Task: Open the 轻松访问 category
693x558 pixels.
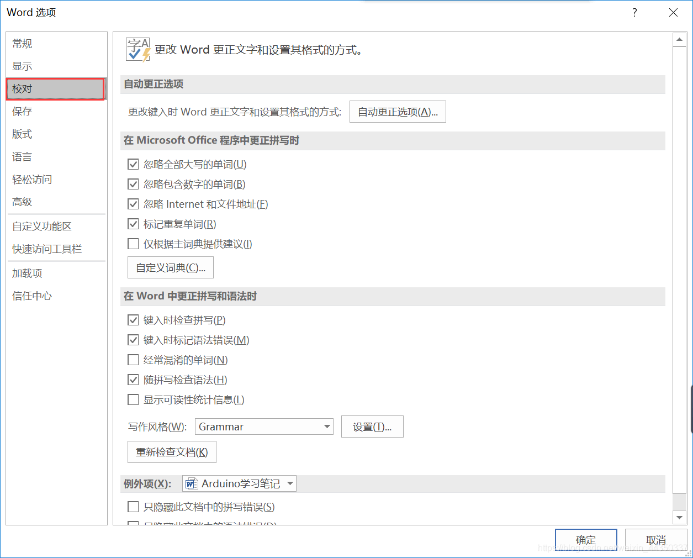Action: pyautogui.click(x=56, y=180)
